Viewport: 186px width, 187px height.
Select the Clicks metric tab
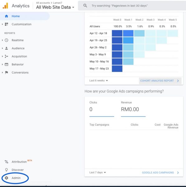[102, 109]
